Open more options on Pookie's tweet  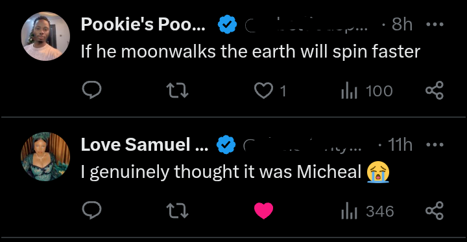pos(435,24)
